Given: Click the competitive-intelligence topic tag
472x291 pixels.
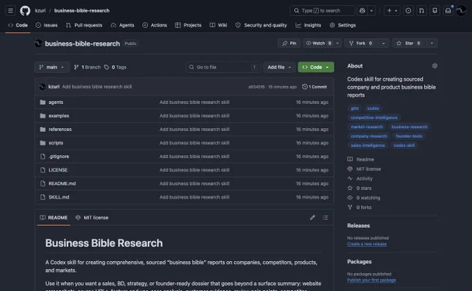Looking at the screenshot, I should 374,118.
